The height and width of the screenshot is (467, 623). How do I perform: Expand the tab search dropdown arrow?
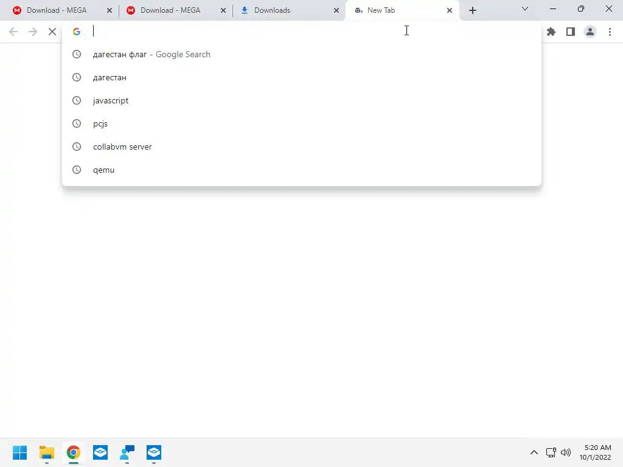tap(525, 9)
